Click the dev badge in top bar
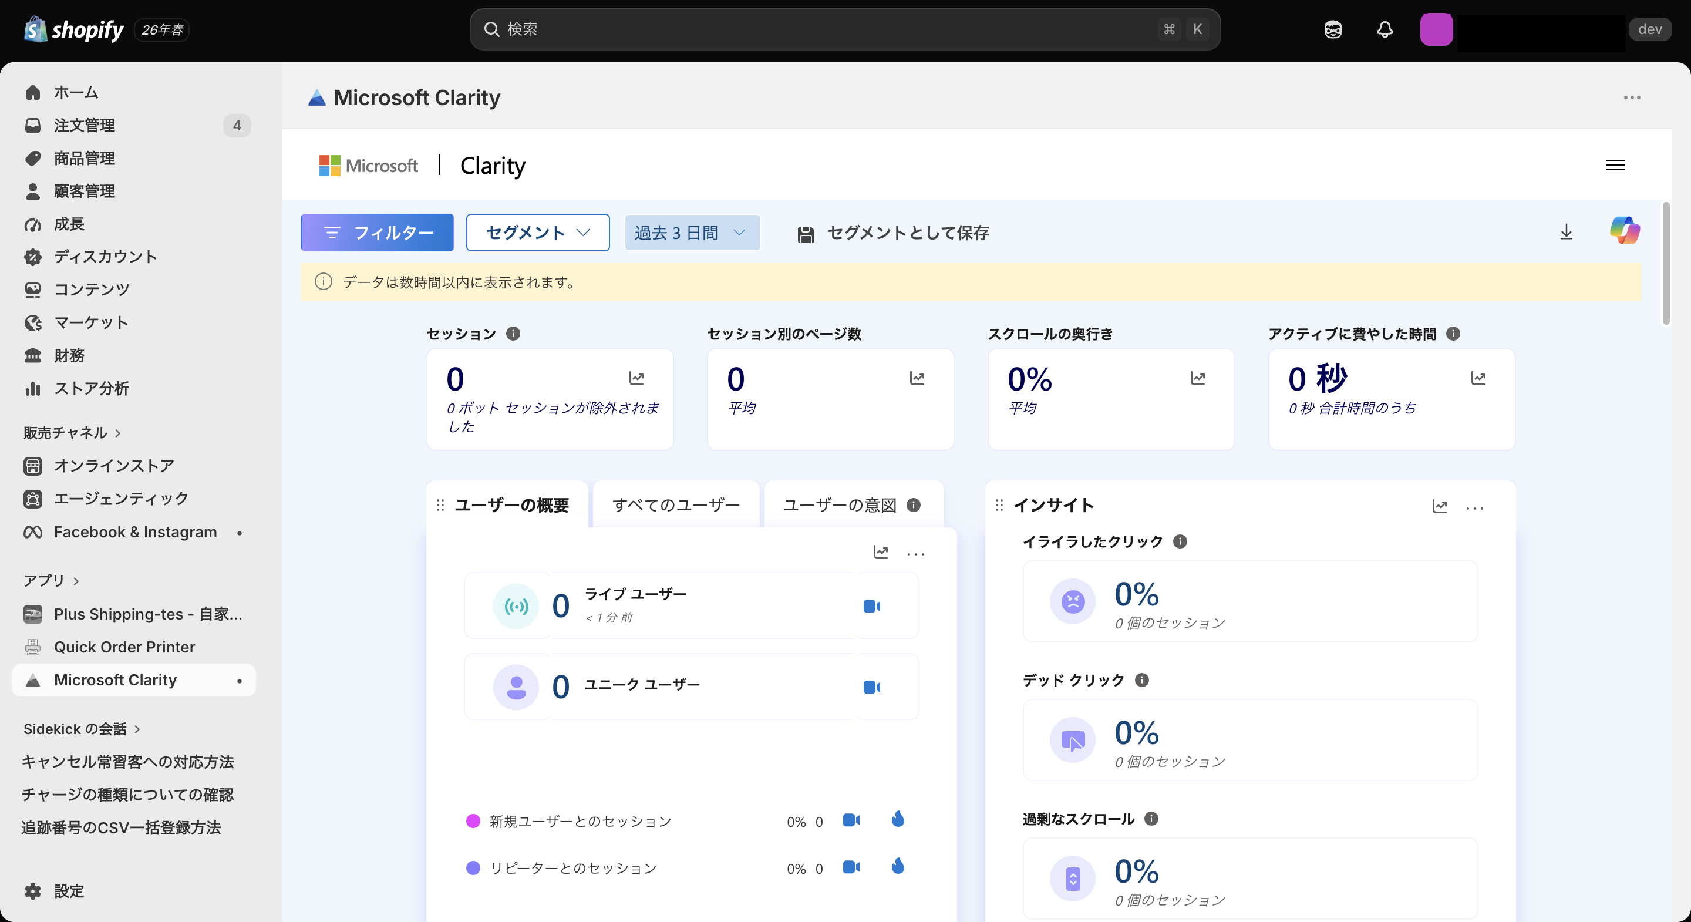 (x=1650, y=29)
